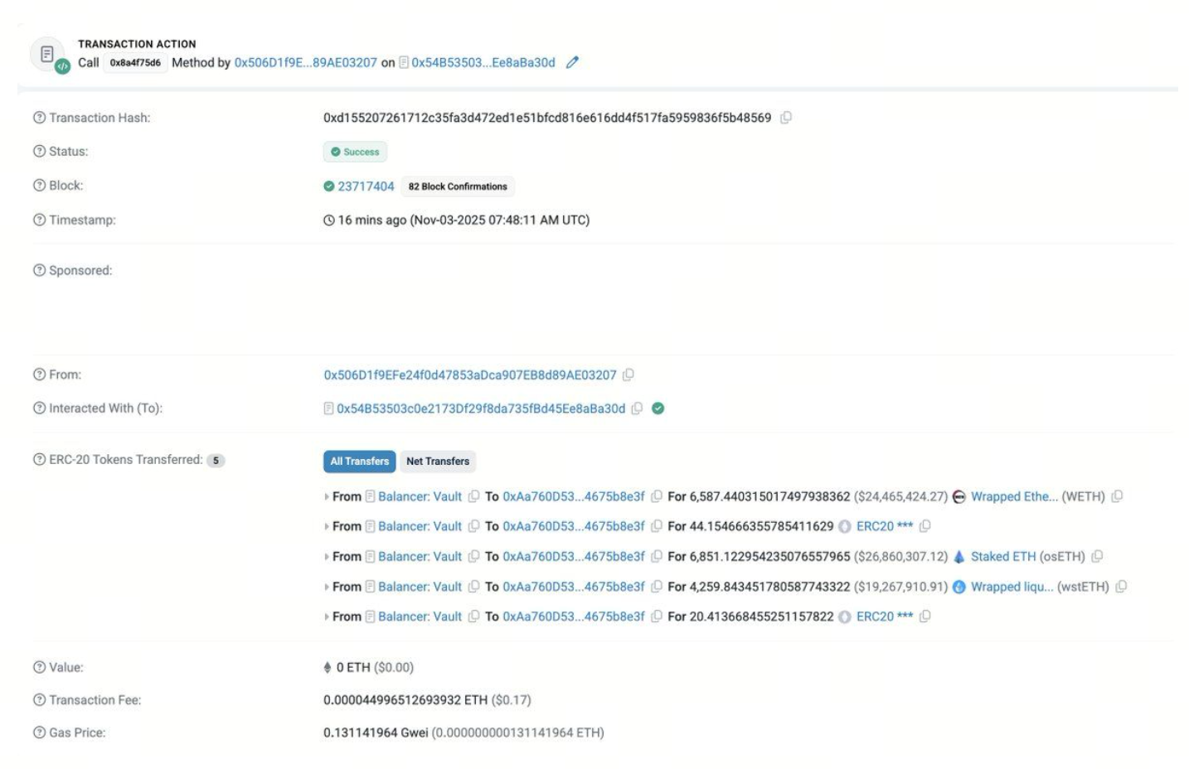
Task: Copy Balancer: Vault address in the WETH row
Action: [473, 496]
